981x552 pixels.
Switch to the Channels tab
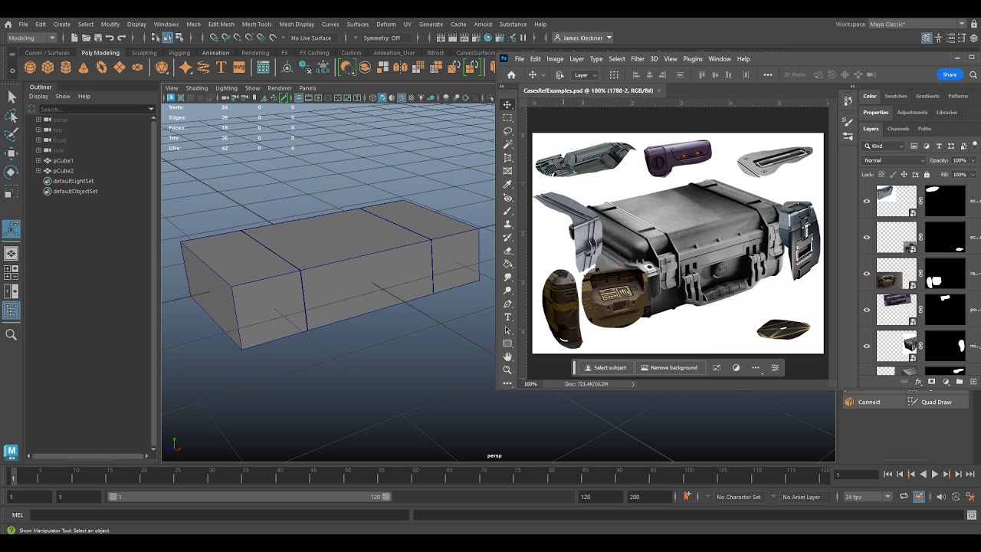897,129
